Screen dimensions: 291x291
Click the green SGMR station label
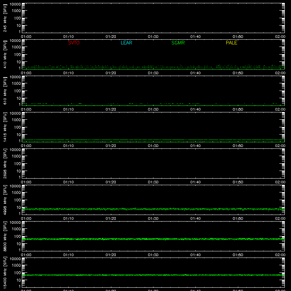coord(178,43)
